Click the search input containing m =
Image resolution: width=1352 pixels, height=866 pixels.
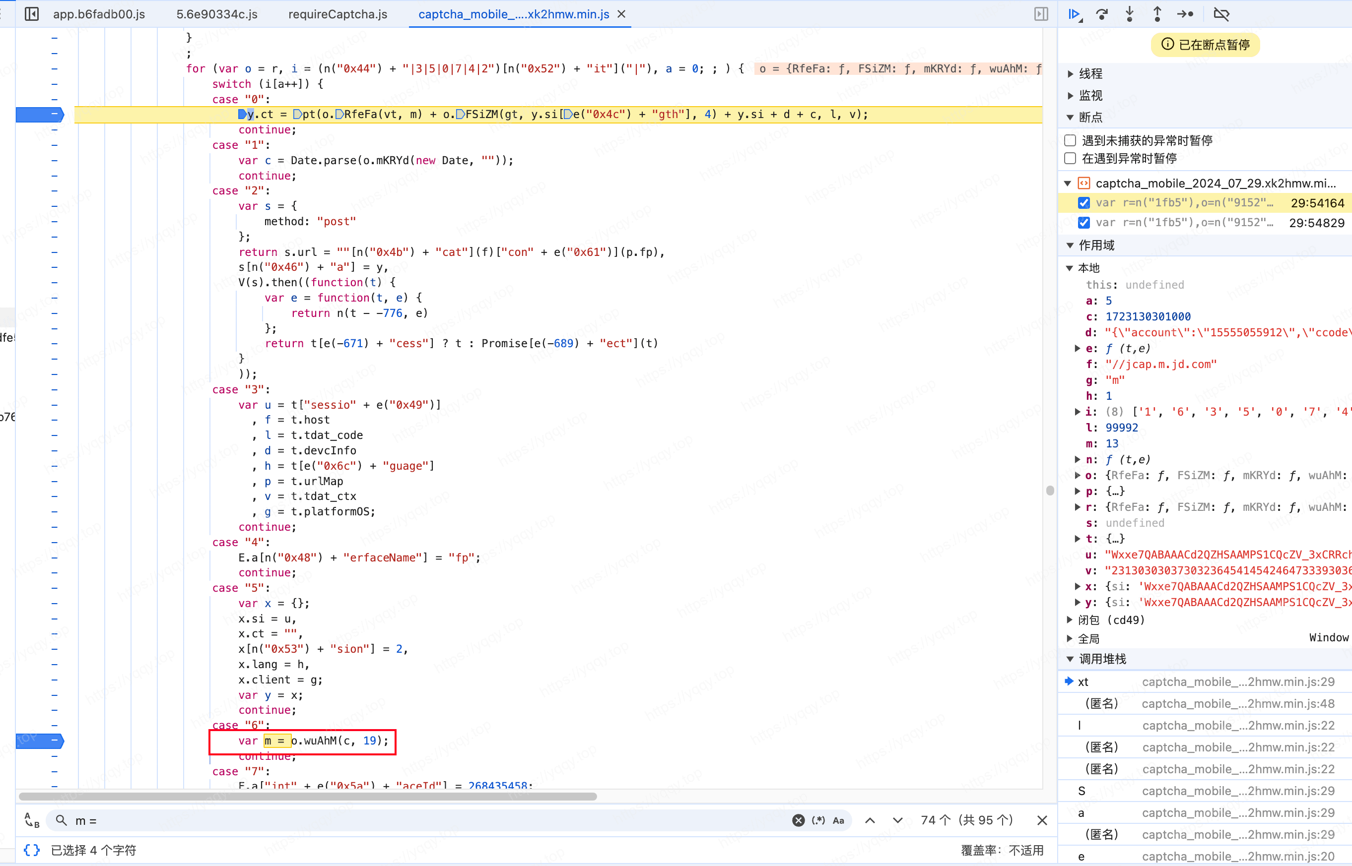(x=428, y=820)
